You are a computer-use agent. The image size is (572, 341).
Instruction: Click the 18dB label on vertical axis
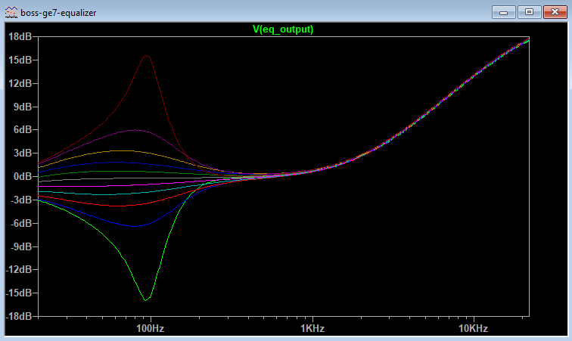point(20,36)
